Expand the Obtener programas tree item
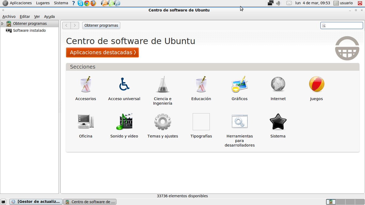The height and width of the screenshot is (205, 365). [x=2, y=23]
